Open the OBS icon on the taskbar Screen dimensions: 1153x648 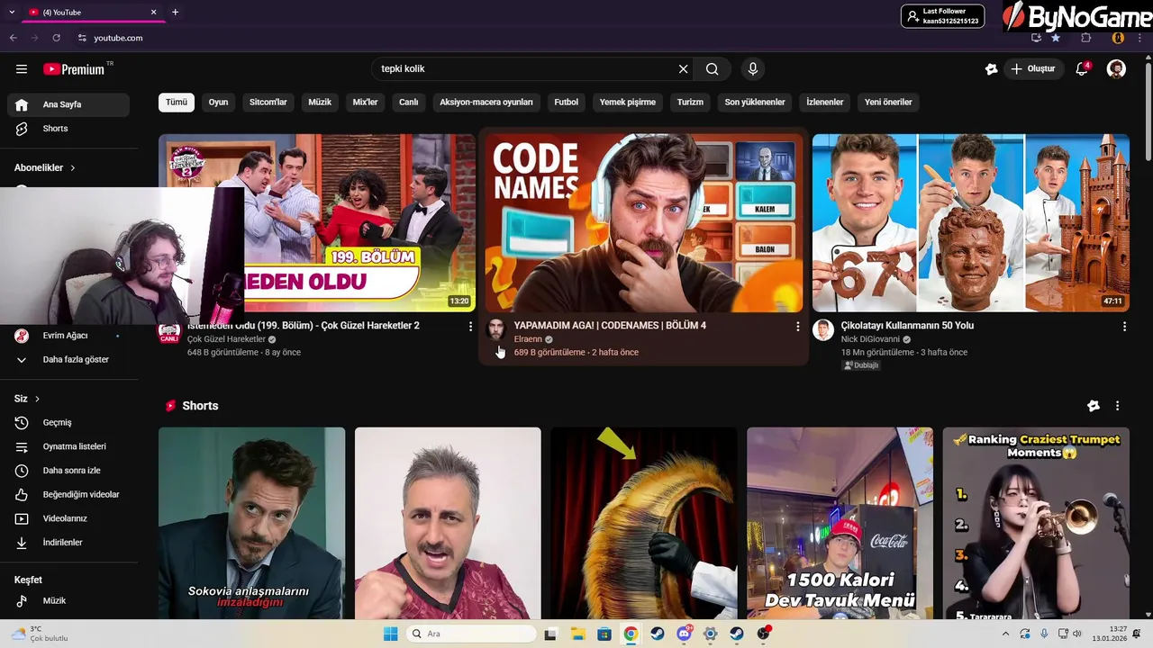pyautogui.click(x=764, y=634)
